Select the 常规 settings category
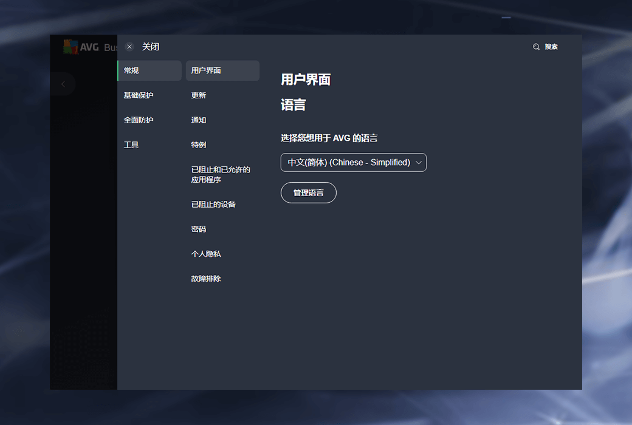Screen dimensions: 632x425 click(149, 70)
